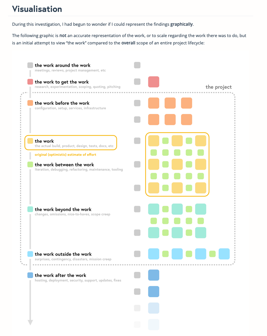Viewport: 267px width, 336px height.
Task: Click the light blue legend square for "the work outside the work"
Action: pos(30,254)
